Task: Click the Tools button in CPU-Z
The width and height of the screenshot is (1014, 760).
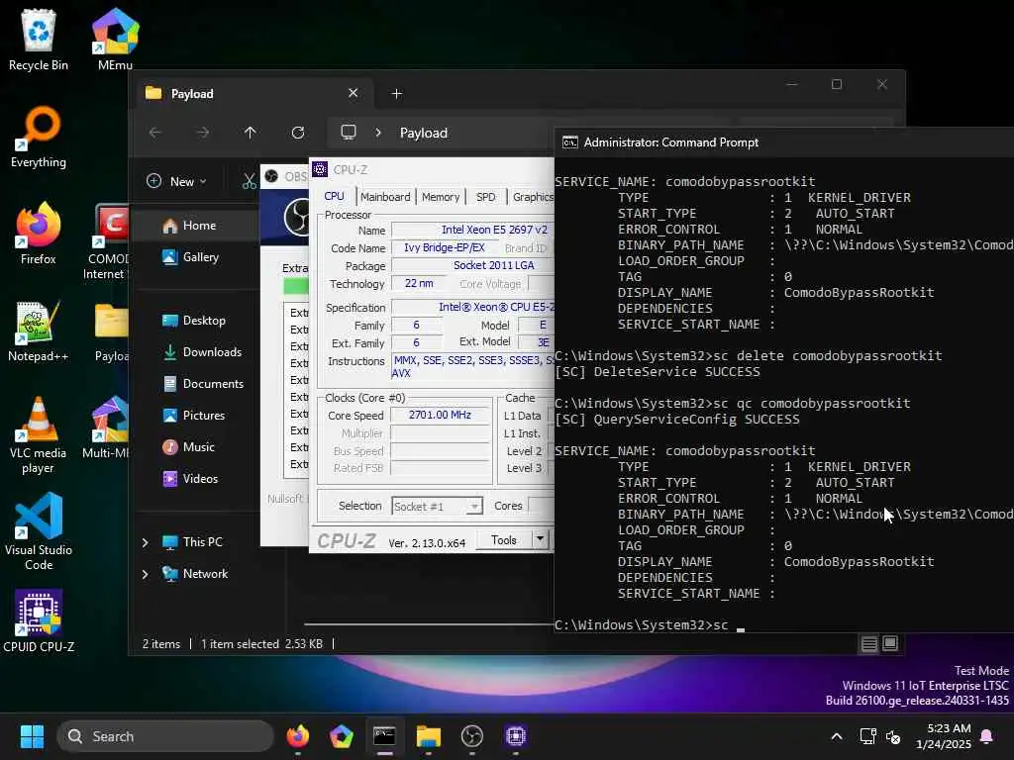Action: 504,539
